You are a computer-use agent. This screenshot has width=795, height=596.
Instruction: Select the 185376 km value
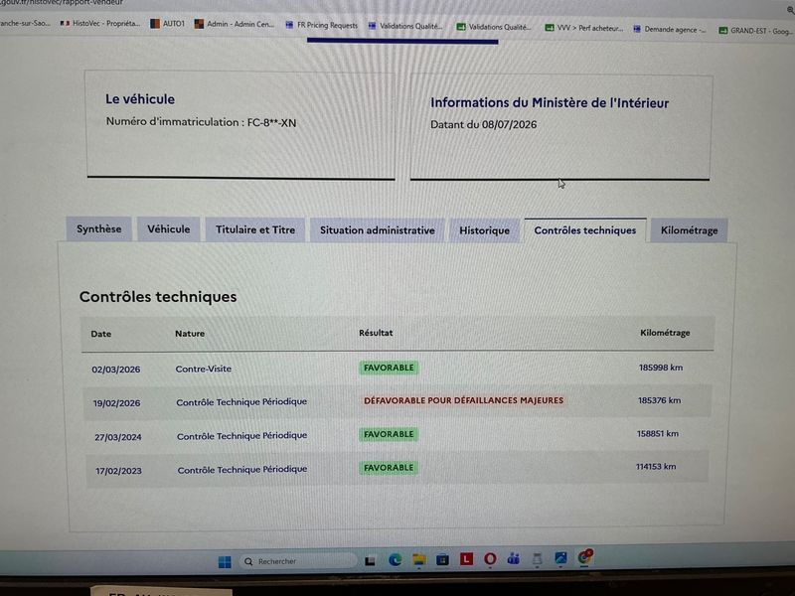659,400
